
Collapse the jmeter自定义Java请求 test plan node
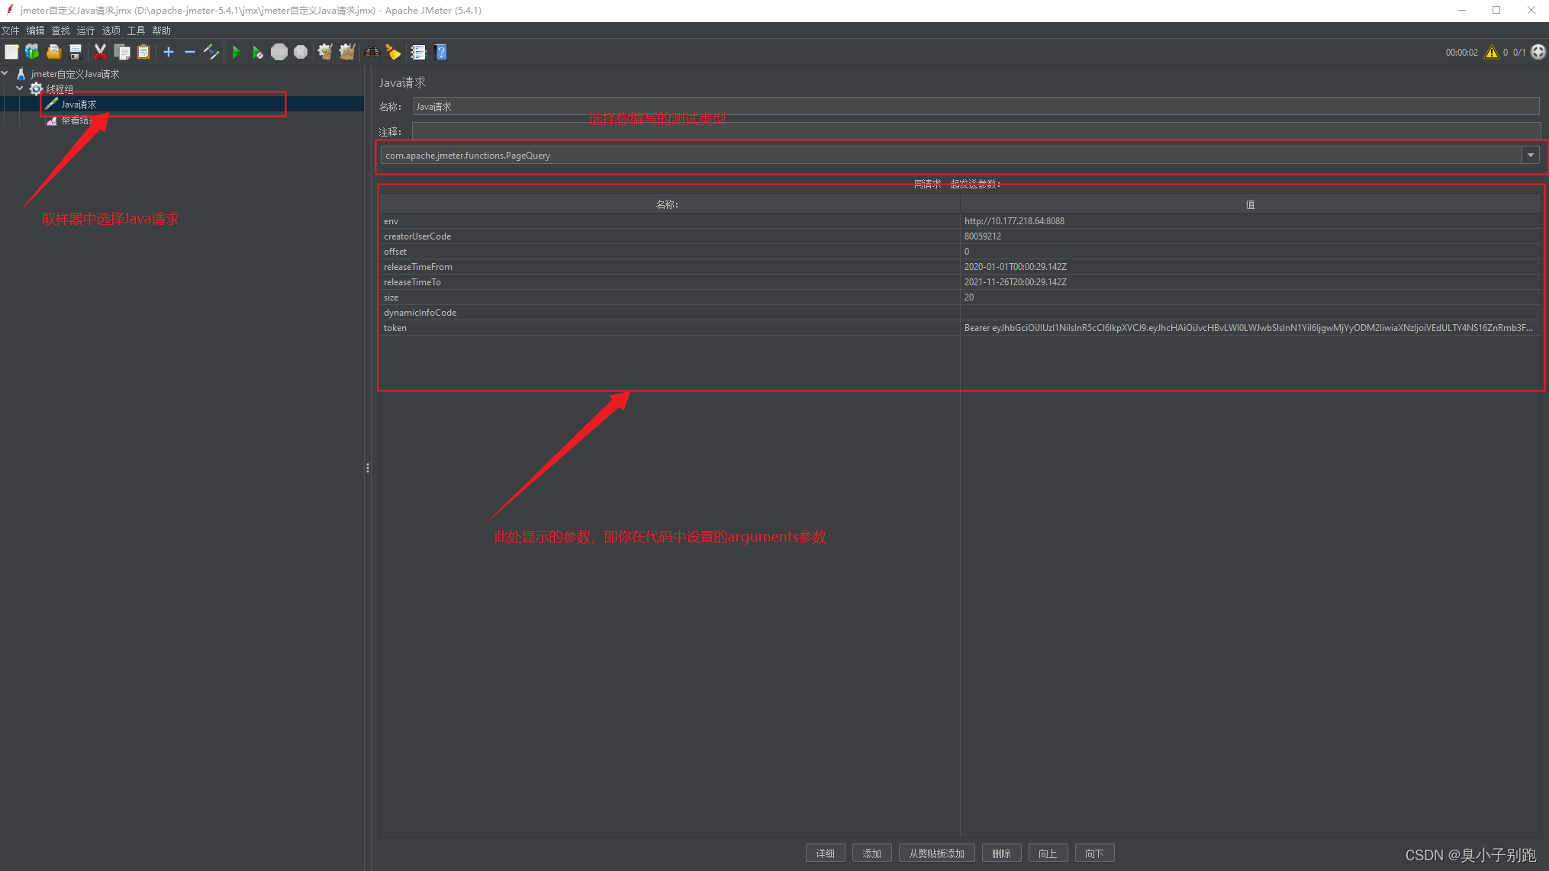(5, 74)
